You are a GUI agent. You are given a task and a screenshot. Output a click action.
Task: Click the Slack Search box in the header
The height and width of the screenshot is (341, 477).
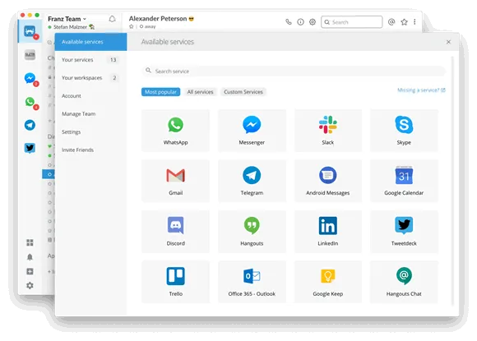(352, 22)
